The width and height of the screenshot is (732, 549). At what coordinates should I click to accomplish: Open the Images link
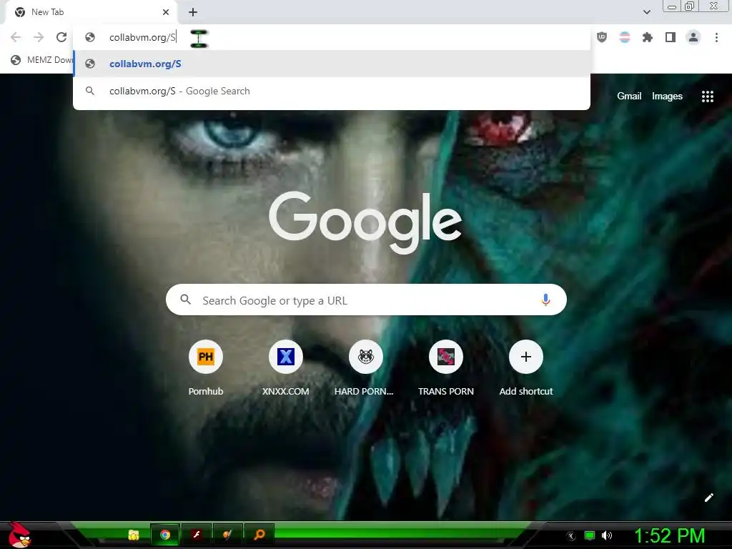click(x=667, y=97)
